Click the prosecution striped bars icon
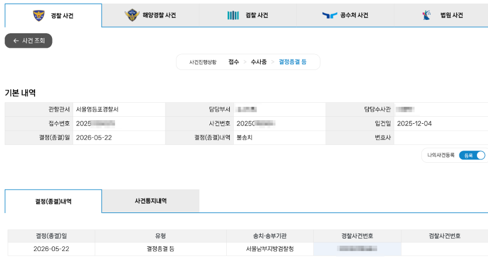Image resolution: width=488 pixels, height=265 pixels. [x=233, y=15]
